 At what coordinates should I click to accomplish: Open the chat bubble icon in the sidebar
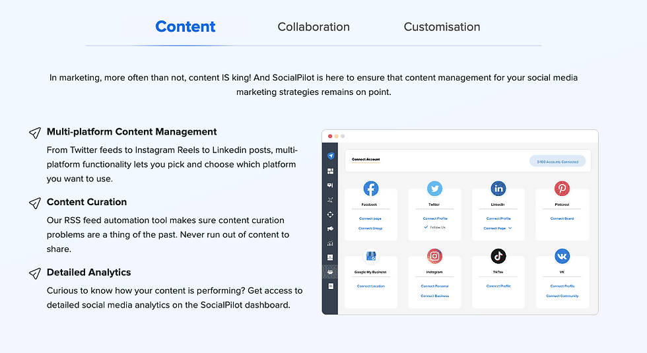(x=330, y=185)
